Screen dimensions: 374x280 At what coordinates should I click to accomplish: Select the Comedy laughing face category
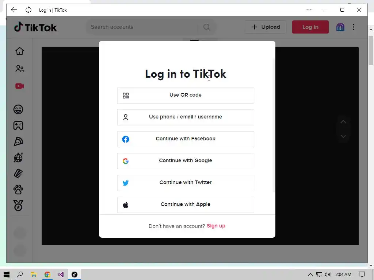coord(18,109)
